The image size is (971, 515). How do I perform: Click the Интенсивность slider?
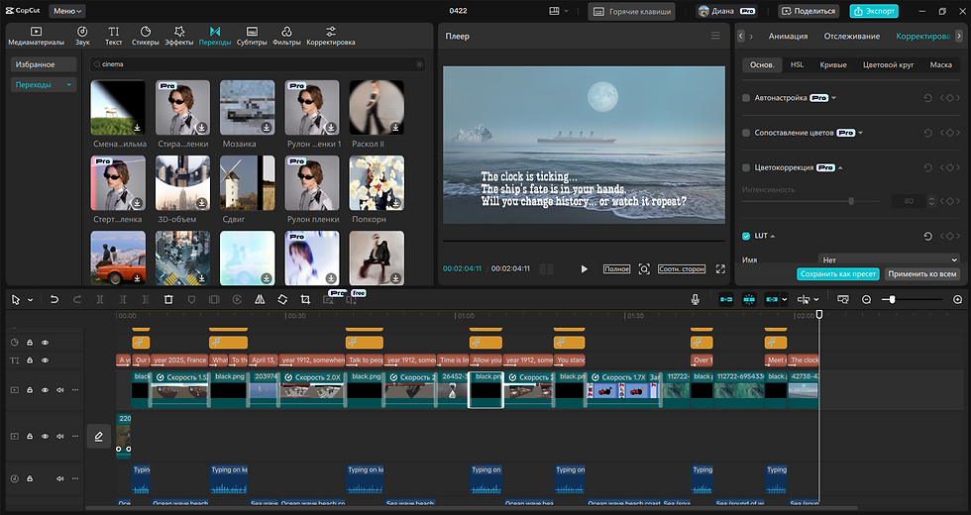pos(811,201)
